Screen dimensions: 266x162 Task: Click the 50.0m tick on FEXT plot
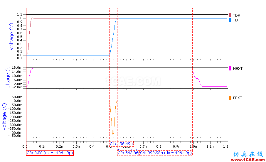(17, 97)
